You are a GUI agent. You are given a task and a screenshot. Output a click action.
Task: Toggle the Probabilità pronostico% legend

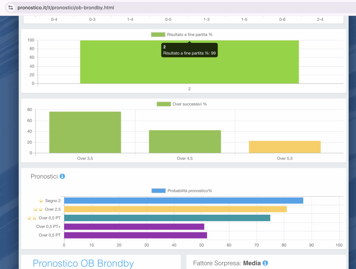click(x=181, y=191)
